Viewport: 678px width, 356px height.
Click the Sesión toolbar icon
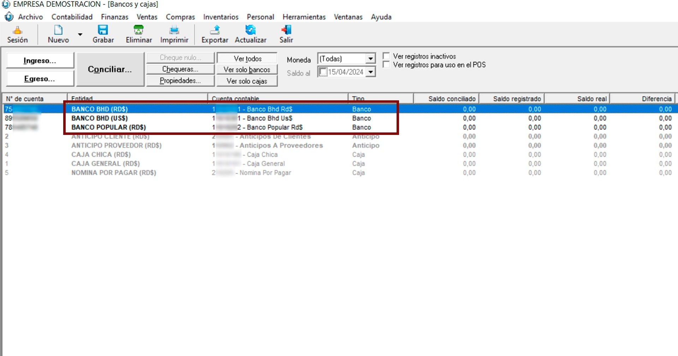click(17, 30)
